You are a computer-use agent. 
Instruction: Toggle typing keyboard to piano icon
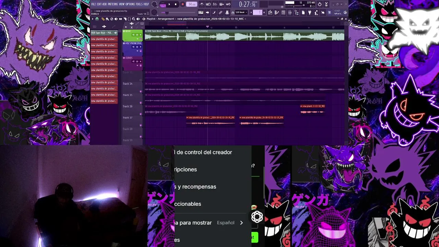201,12
